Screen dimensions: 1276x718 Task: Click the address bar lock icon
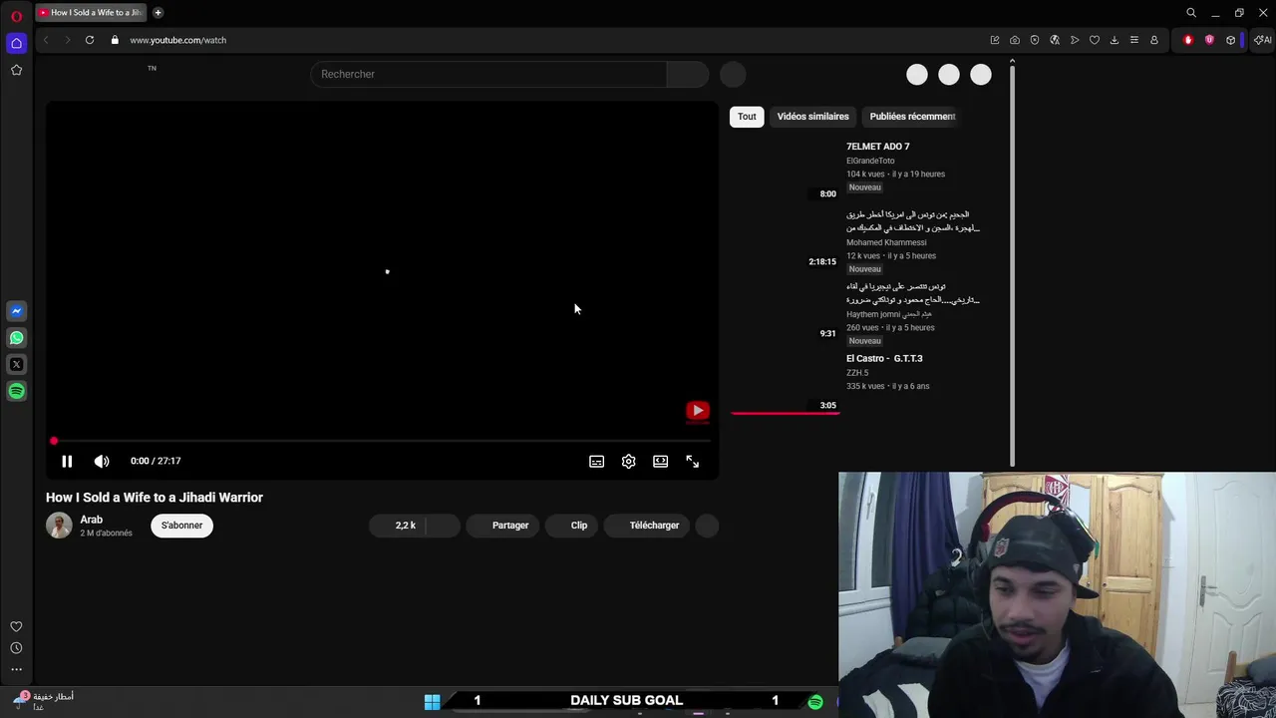(115, 40)
